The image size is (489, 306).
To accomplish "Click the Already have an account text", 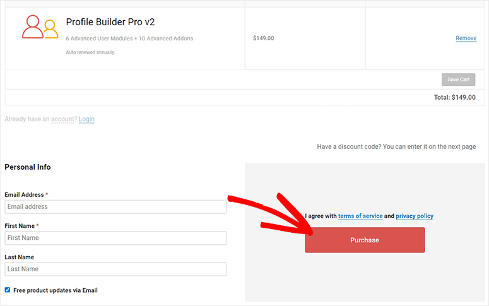I will click(x=41, y=119).
